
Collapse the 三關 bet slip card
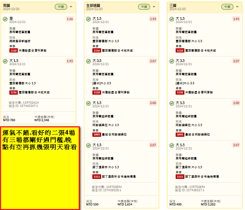click(x=237, y=7)
